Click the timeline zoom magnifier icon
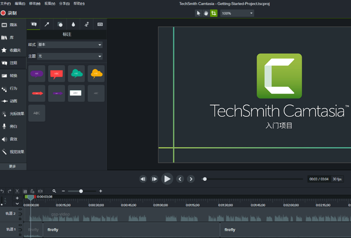The width and height of the screenshot is (351, 238). pyautogui.click(x=54, y=191)
